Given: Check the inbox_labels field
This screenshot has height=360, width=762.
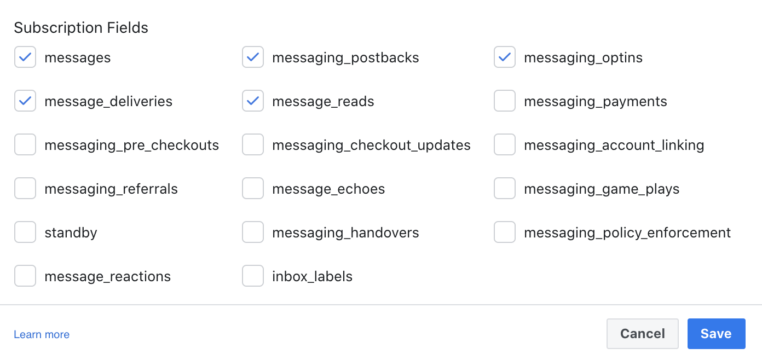Looking at the screenshot, I should coord(253,276).
